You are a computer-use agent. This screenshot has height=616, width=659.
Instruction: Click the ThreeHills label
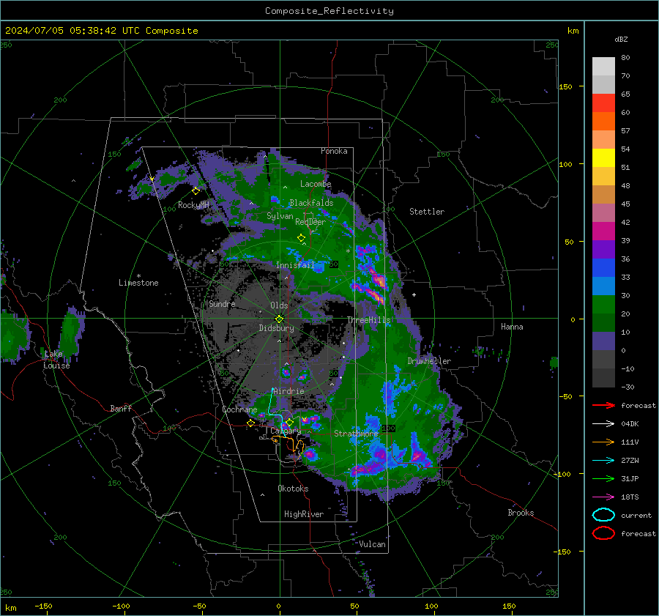coord(368,320)
